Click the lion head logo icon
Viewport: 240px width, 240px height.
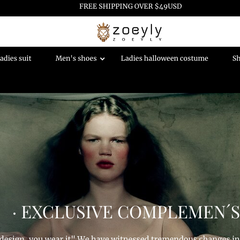tap(104, 32)
